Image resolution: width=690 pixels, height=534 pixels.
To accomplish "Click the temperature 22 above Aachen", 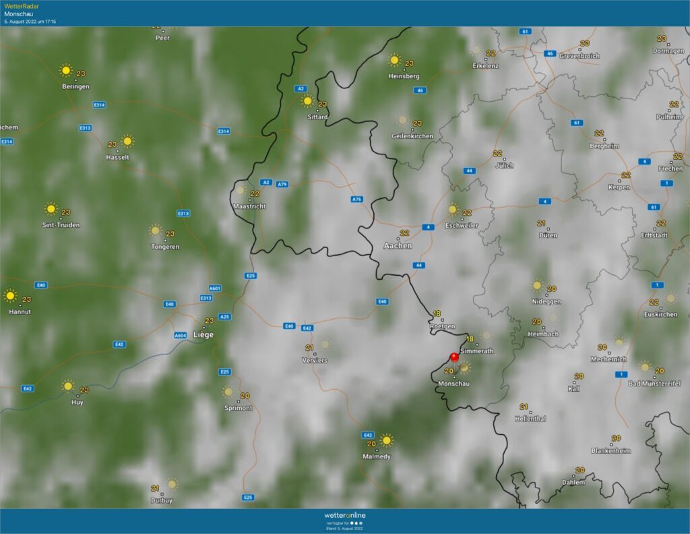I will point(404,233).
